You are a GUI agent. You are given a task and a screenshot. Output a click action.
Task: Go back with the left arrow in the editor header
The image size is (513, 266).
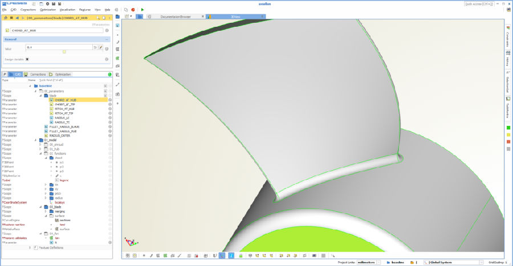point(17,18)
